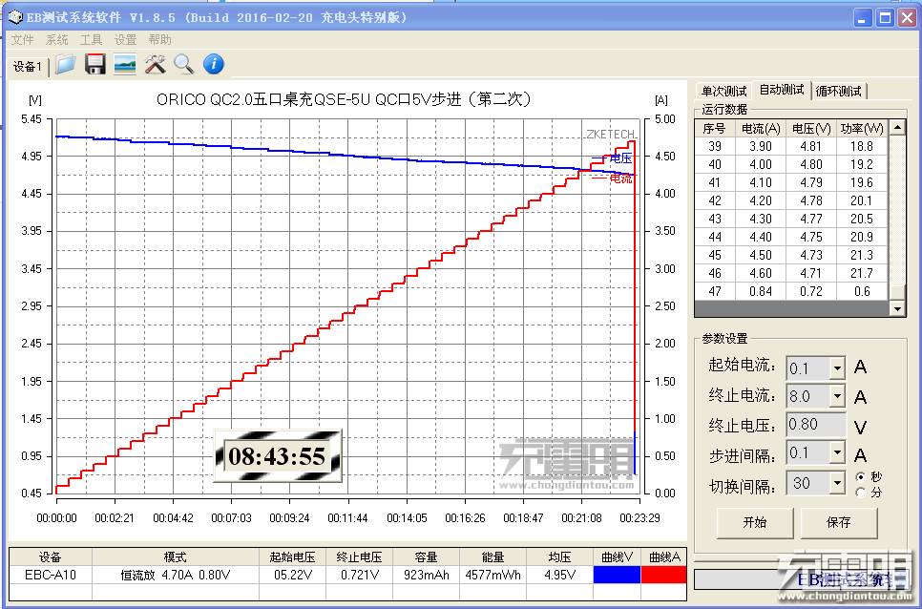Image resolution: width=922 pixels, height=609 pixels.
Task: Select the 分 radio button
Action: coord(861,493)
